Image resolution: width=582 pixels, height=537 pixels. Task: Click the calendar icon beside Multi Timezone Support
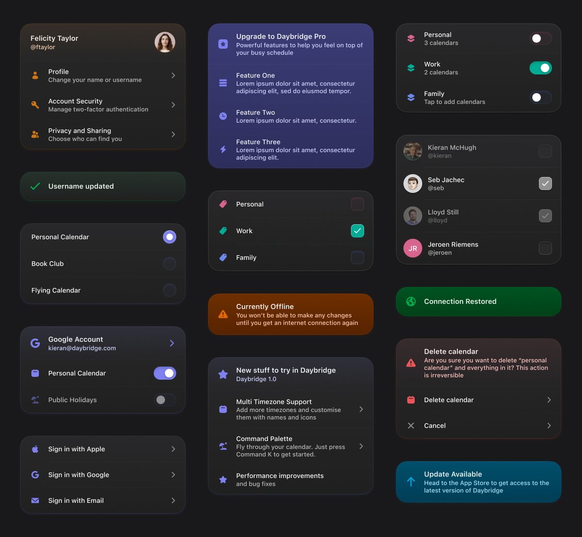[x=223, y=410]
